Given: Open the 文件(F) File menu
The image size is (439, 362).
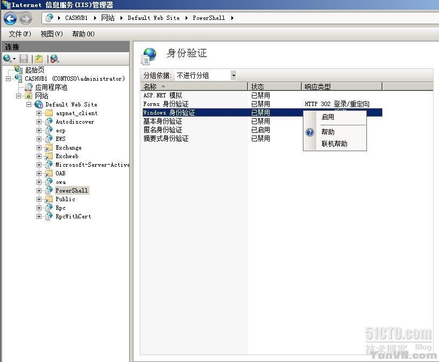Looking at the screenshot, I should 20,34.
